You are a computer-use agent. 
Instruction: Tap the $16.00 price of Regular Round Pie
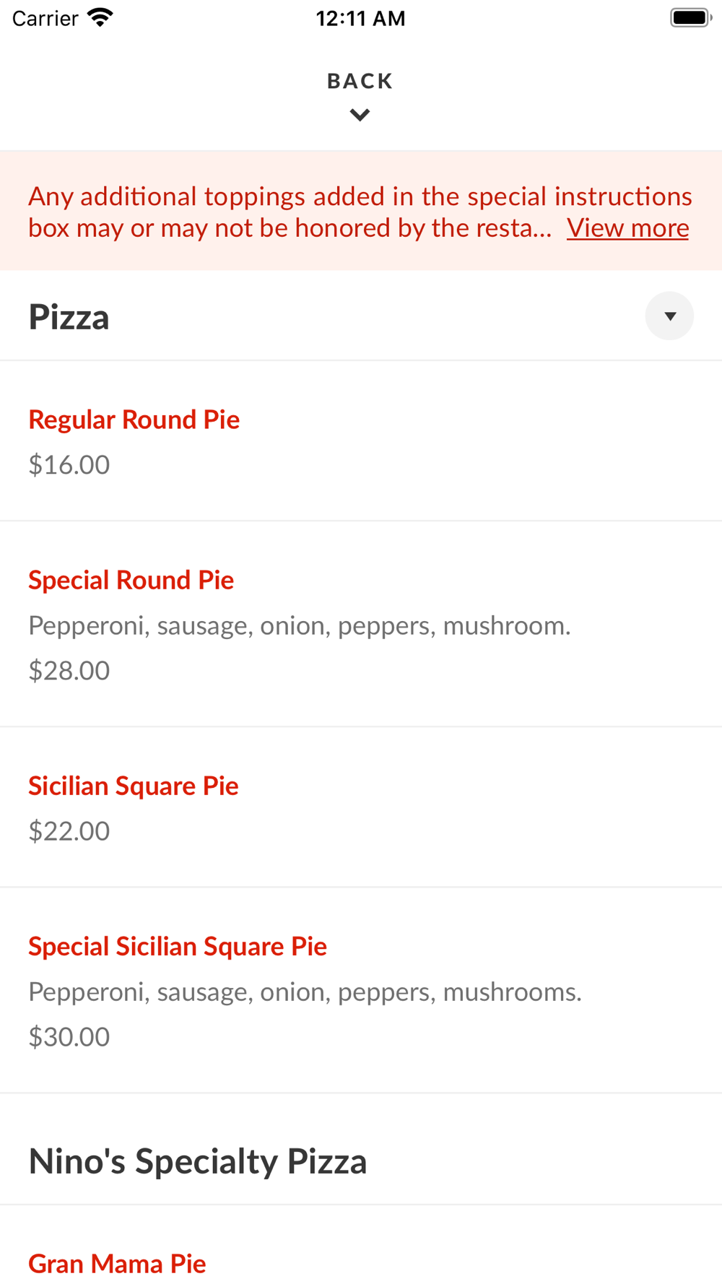69,464
